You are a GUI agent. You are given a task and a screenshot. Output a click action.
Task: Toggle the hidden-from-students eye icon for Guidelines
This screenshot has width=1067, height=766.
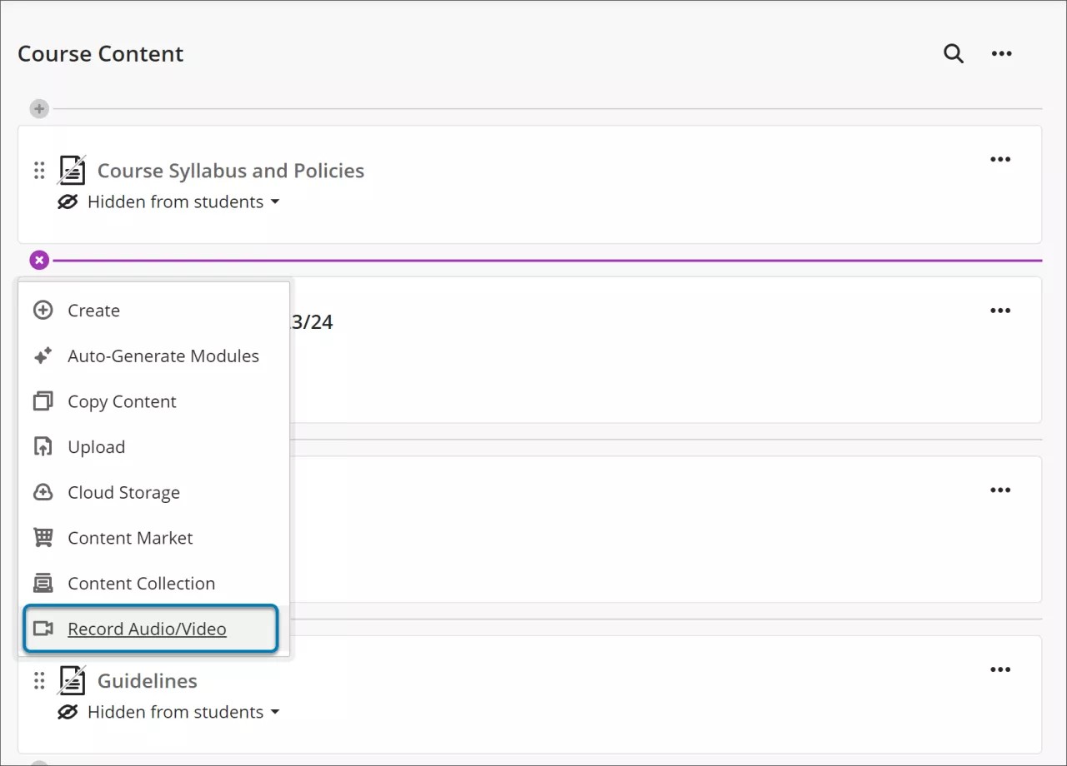pyautogui.click(x=68, y=712)
